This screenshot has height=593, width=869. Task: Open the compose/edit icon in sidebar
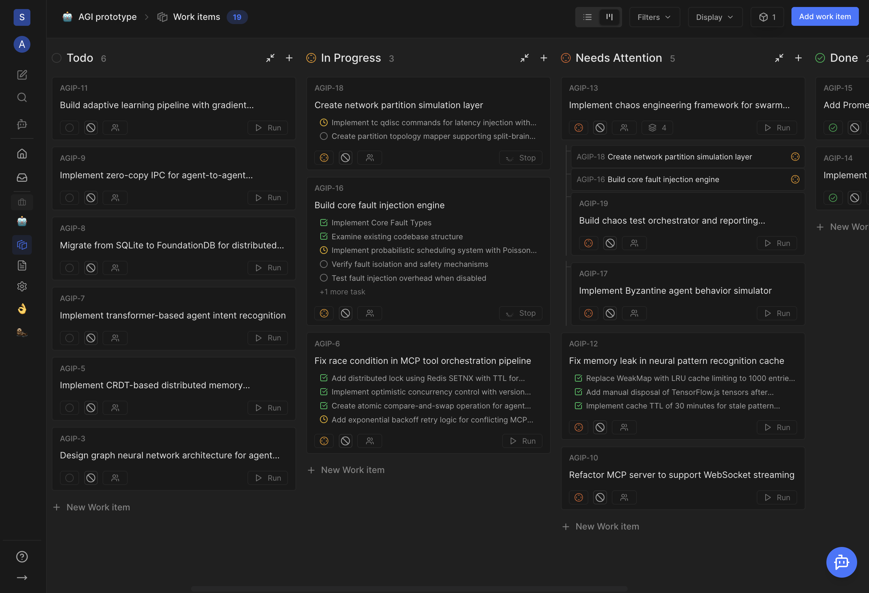click(22, 75)
